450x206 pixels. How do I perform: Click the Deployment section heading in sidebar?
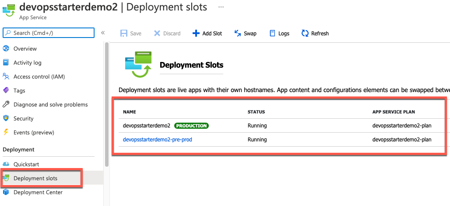point(18,150)
